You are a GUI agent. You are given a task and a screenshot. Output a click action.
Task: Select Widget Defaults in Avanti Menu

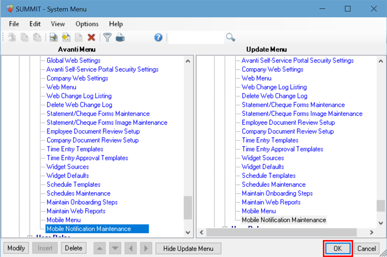[67, 176]
